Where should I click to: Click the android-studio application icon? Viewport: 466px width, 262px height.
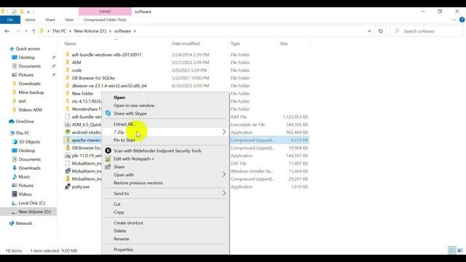pyautogui.click(x=68, y=132)
